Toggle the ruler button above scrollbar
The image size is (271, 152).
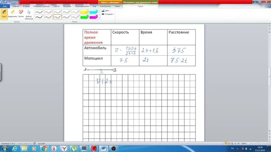coord(269,26)
